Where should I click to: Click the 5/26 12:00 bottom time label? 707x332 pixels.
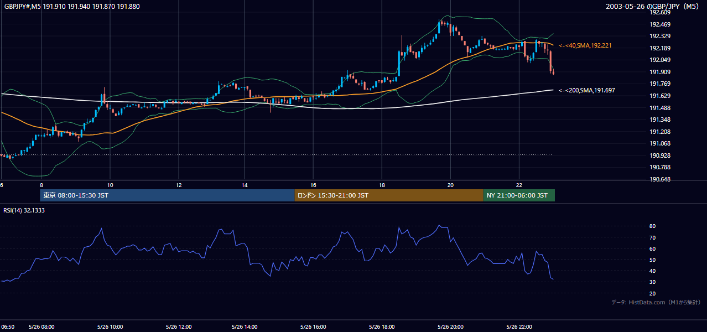(178, 327)
